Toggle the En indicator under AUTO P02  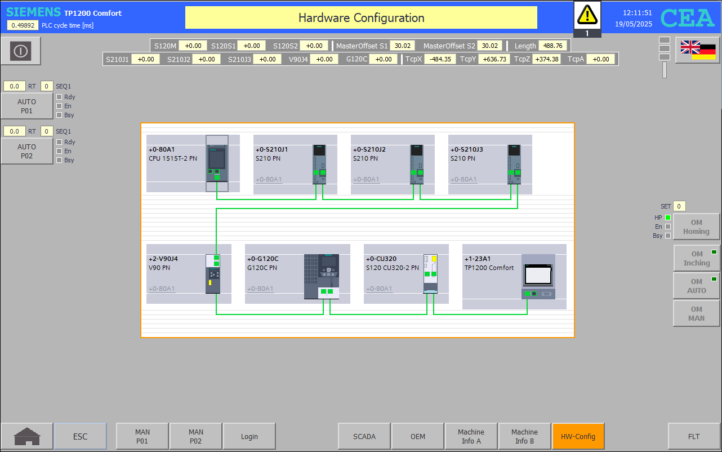59,151
